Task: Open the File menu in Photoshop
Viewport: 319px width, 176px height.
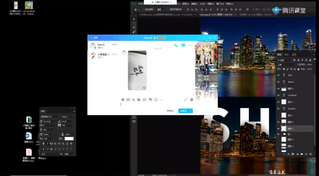Action: pyautogui.click(x=141, y=4)
